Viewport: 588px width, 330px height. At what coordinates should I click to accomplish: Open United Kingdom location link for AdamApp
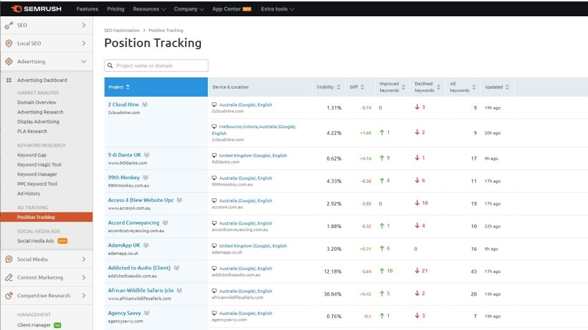point(253,246)
